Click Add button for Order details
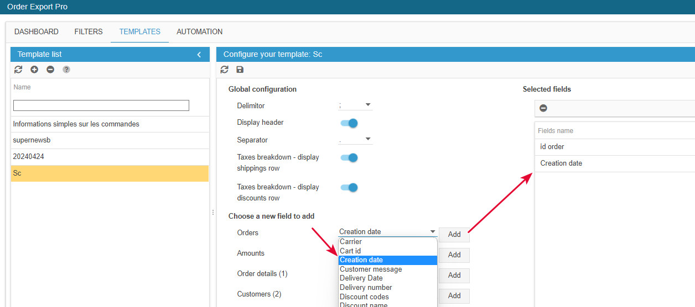 point(454,275)
